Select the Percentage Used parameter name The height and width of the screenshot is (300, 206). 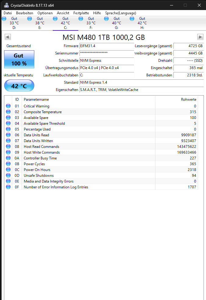[37, 129]
